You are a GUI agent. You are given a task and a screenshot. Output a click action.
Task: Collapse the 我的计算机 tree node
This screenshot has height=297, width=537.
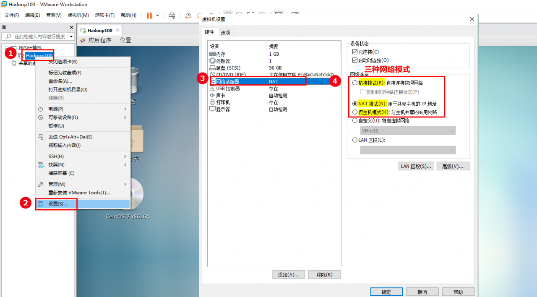[x=7, y=48]
